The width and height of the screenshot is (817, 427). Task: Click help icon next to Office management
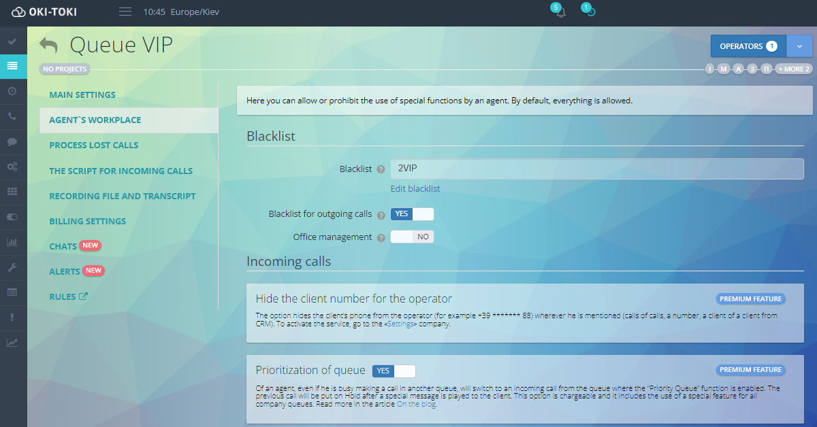pos(381,238)
